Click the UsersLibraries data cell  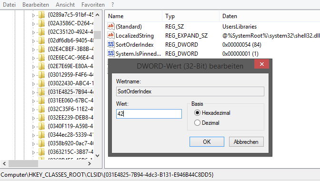tap(240, 27)
